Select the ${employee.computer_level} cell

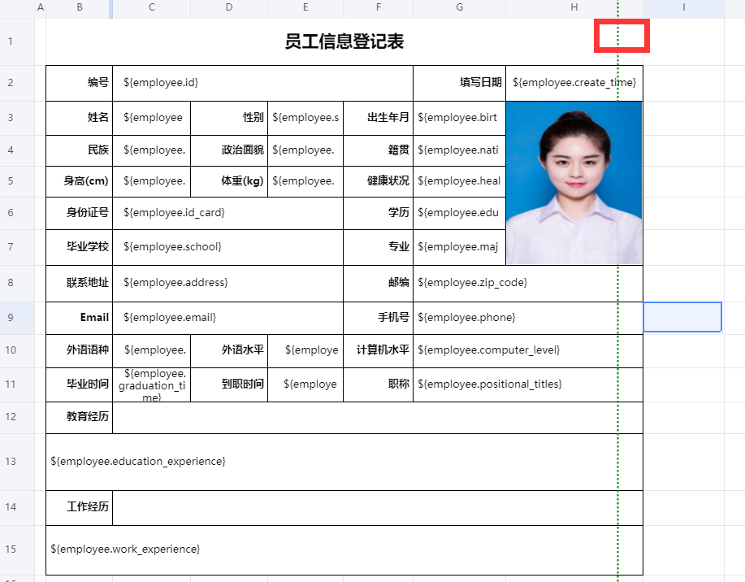click(x=528, y=350)
